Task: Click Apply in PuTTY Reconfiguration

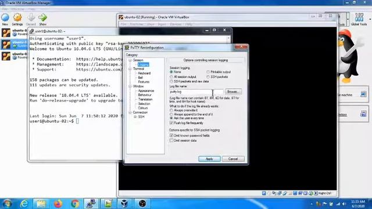Action: click(209, 159)
